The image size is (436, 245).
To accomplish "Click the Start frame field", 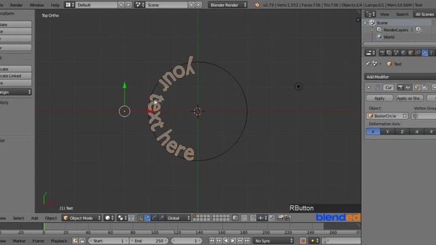I will (109, 241).
